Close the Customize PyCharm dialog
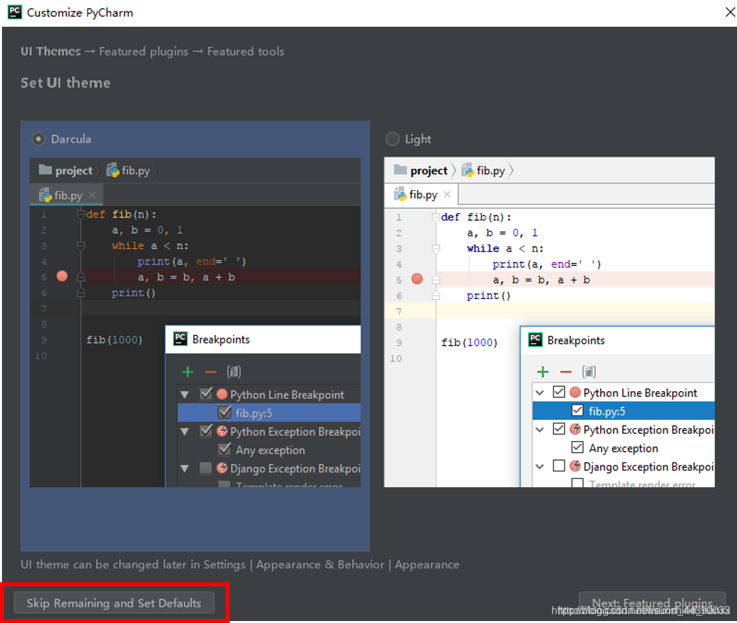Image resolution: width=737 pixels, height=623 pixels. click(730, 12)
